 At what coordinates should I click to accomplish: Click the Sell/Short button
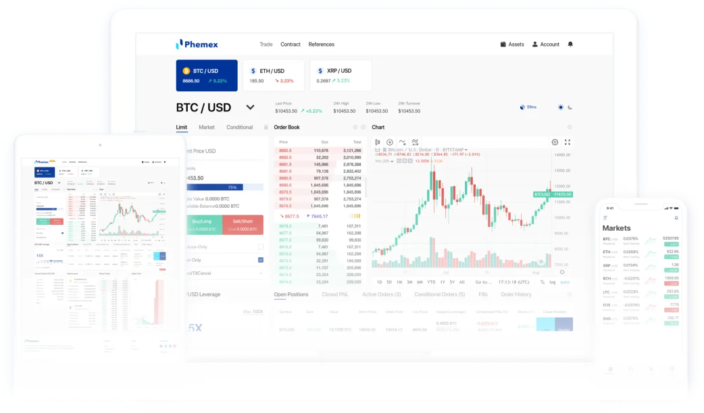point(243,225)
